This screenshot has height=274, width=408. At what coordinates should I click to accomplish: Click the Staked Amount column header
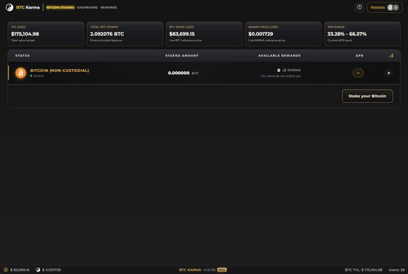[x=182, y=56]
